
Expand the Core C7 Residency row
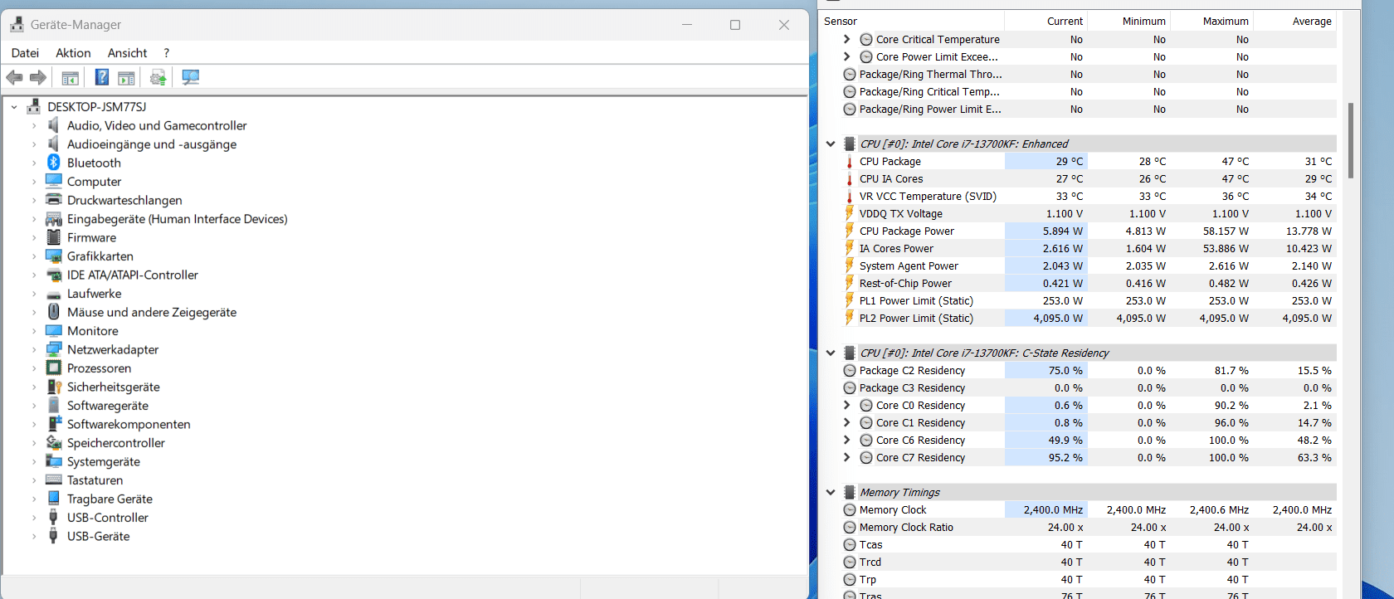point(846,457)
